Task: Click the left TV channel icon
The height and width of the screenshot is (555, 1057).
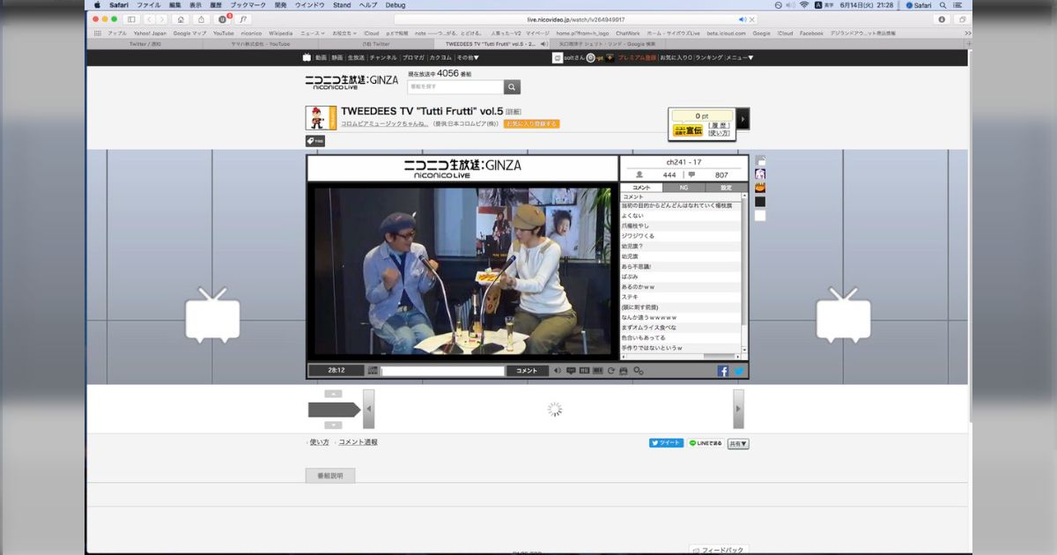Action: click(212, 315)
